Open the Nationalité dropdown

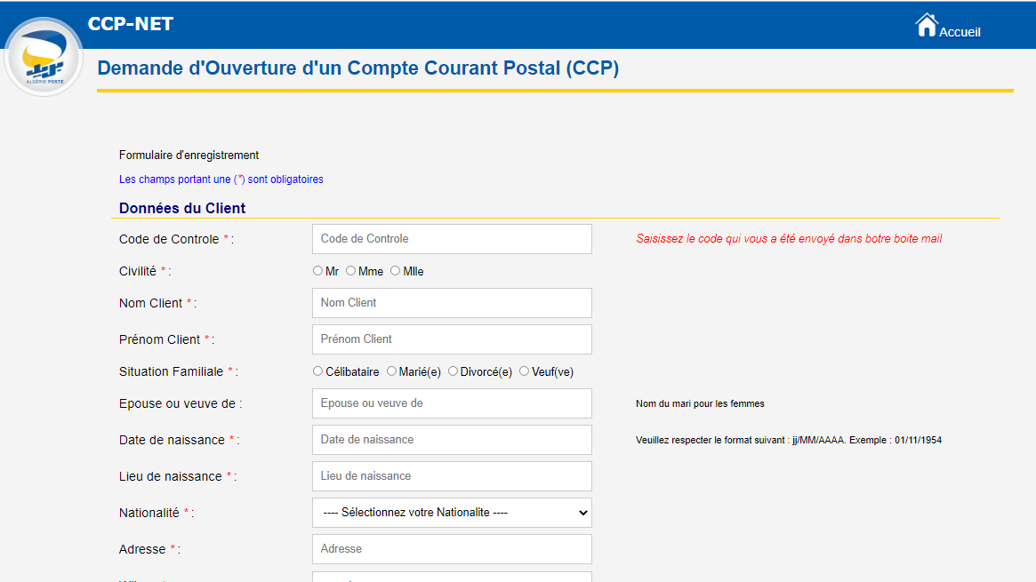(452, 513)
